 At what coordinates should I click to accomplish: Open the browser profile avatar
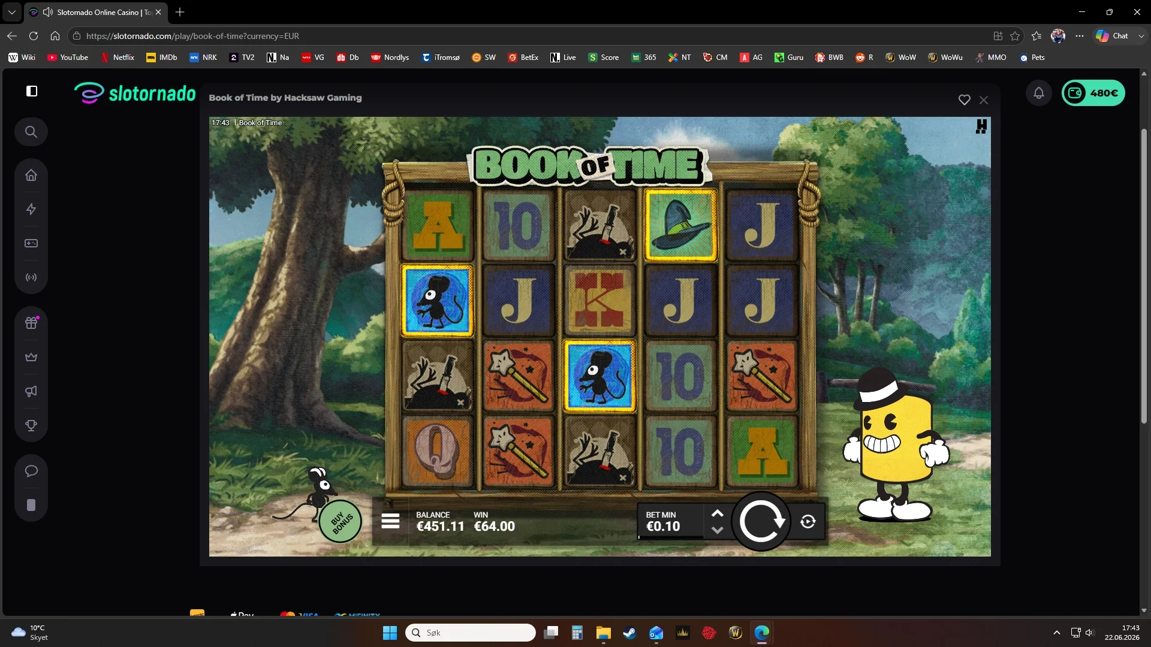click(1058, 36)
